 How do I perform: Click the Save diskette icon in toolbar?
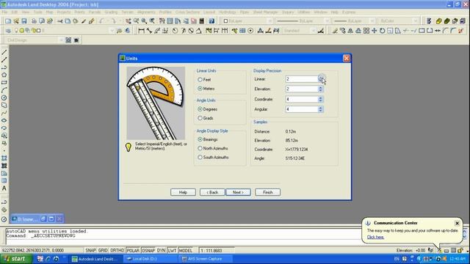click(x=24, y=21)
